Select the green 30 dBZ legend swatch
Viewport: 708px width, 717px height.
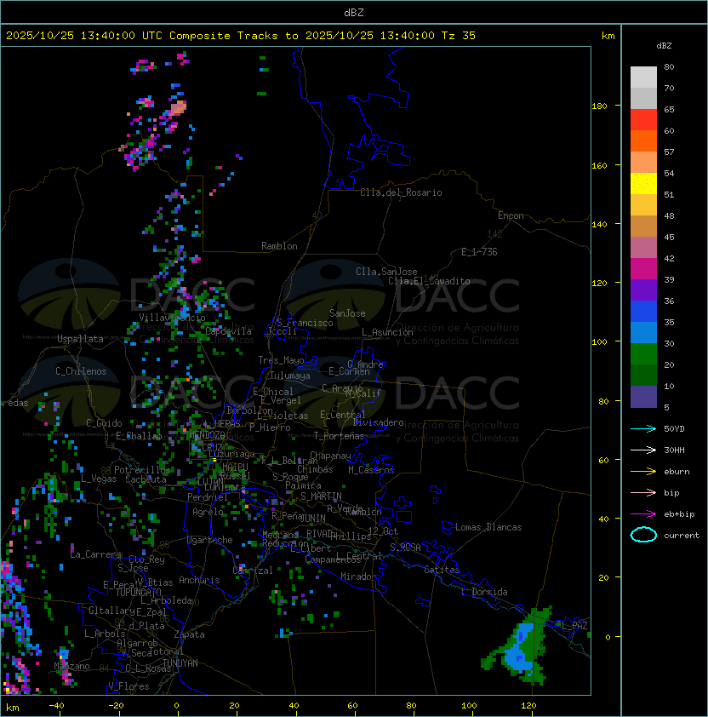coord(643,354)
